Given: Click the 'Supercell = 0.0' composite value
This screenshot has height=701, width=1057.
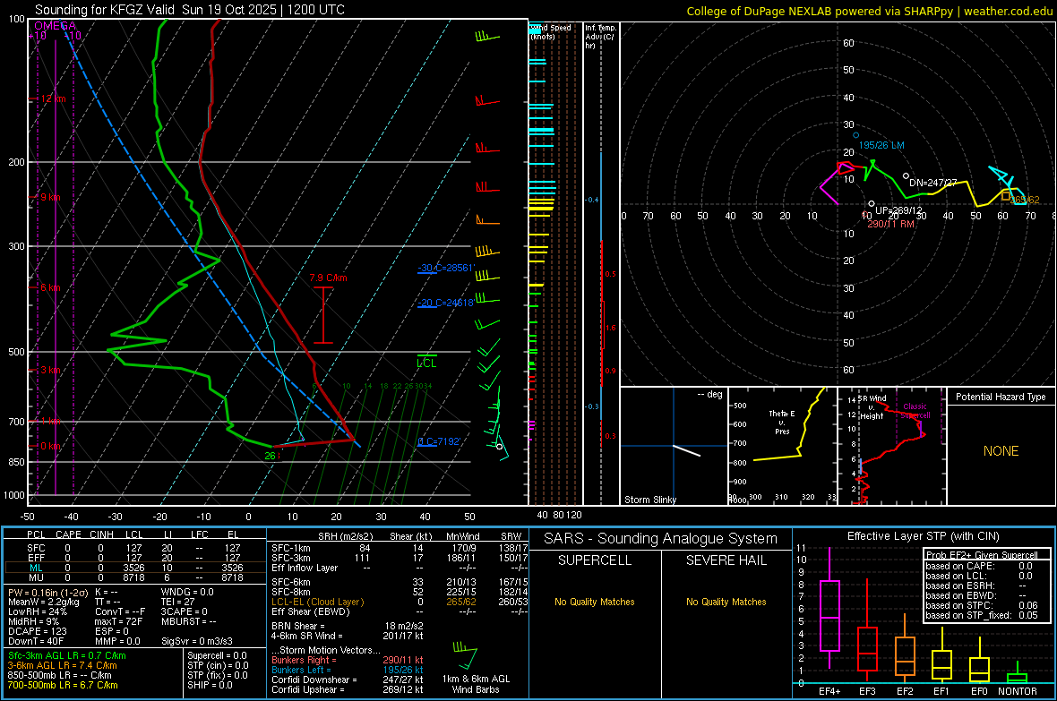Looking at the screenshot, I should 217,655.
